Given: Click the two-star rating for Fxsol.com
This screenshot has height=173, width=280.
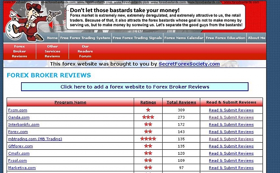Looking at the screenshot, I should tap(148, 160).
